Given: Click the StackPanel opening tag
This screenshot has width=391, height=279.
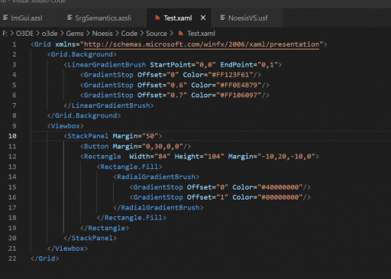Looking at the screenshot, I should coord(86,136).
